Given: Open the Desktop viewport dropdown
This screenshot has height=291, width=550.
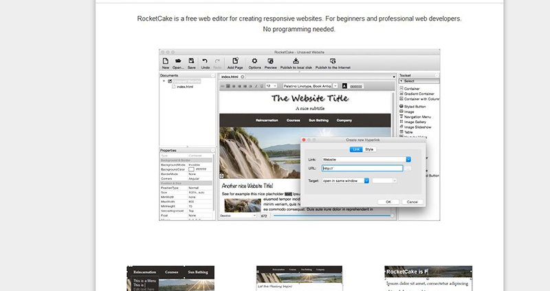Looking at the screenshot, I should tap(238, 215).
